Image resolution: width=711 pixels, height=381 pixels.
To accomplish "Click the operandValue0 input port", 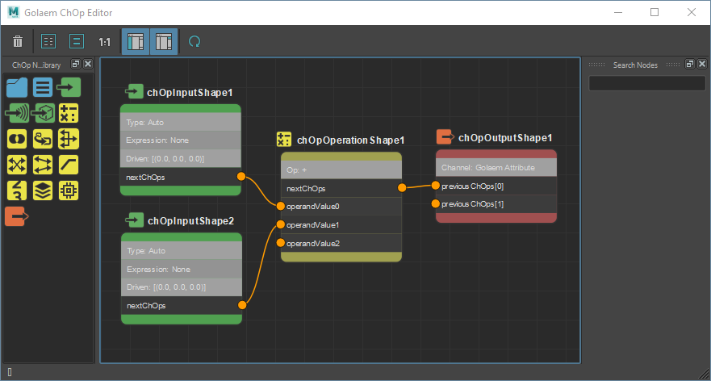I will click(x=281, y=206).
